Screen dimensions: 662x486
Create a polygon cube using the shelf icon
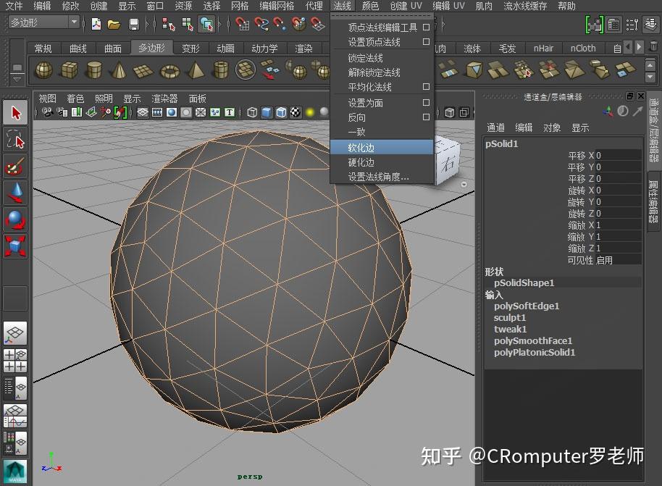coord(69,70)
